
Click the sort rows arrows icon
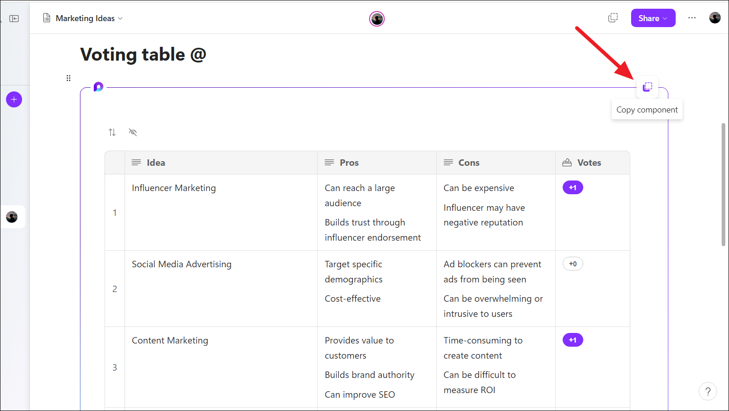[112, 132]
